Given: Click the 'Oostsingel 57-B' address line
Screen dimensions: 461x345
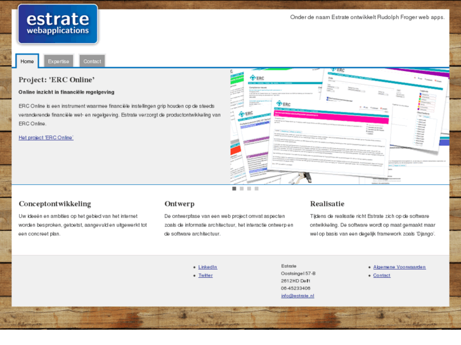Looking at the screenshot, I should coord(298,273).
